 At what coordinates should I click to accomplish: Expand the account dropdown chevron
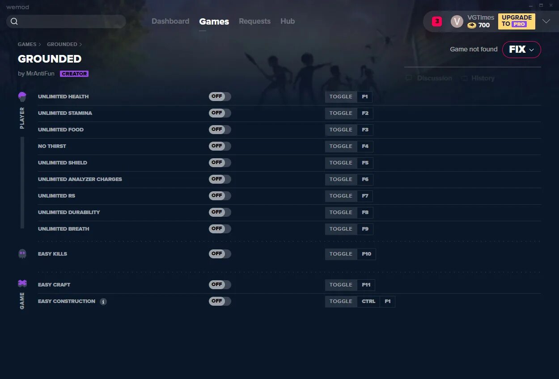click(546, 21)
